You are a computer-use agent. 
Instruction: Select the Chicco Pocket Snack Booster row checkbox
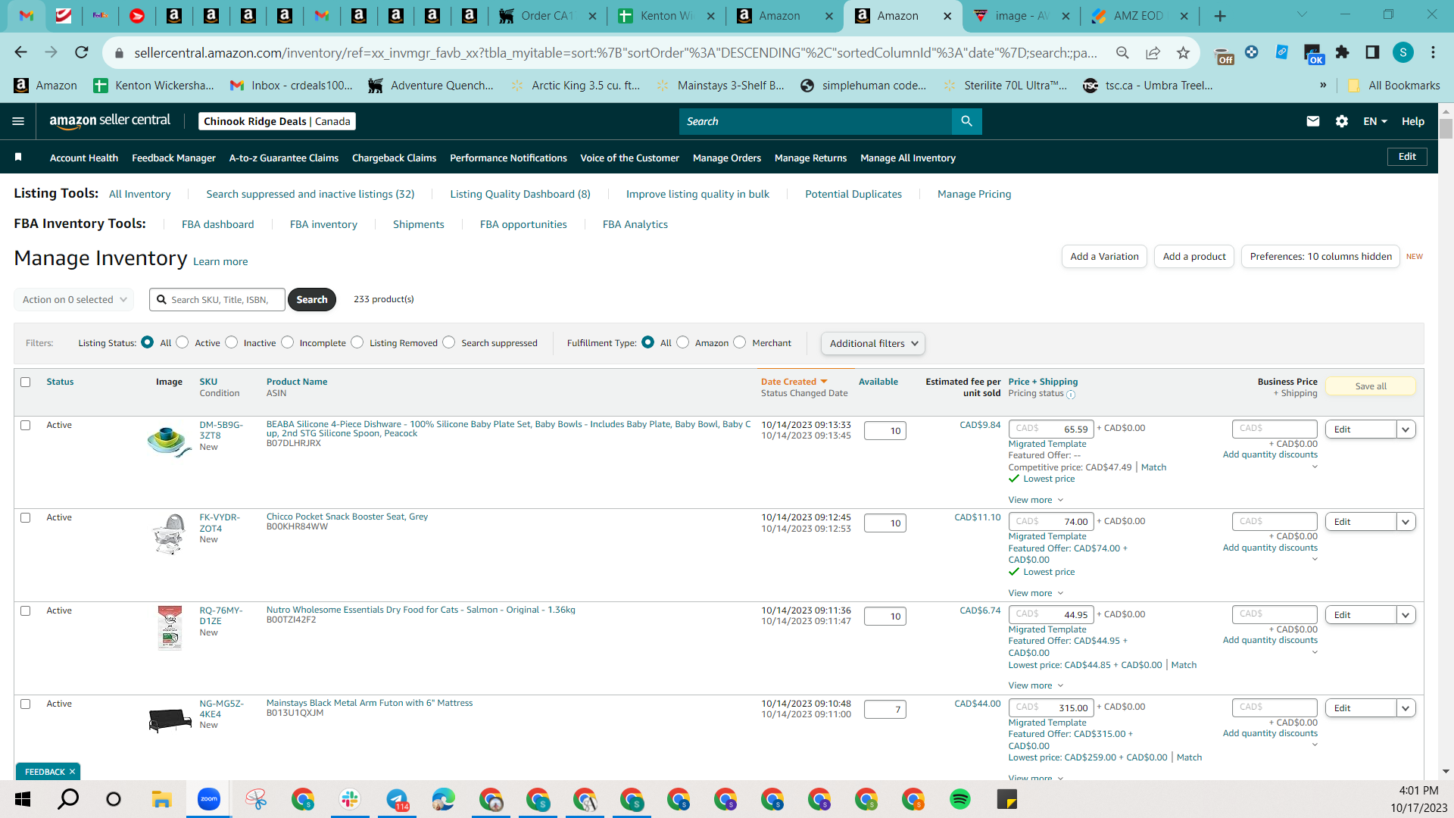tap(26, 518)
